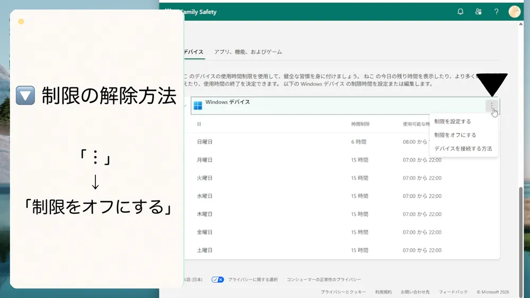Screen dimensions: 530x298
Task: Click the Windows デバイス heading text
Action: pos(227,102)
